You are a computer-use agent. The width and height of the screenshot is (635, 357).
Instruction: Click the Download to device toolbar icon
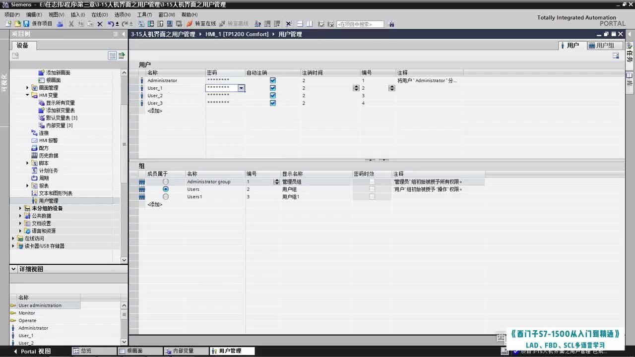[150, 24]
